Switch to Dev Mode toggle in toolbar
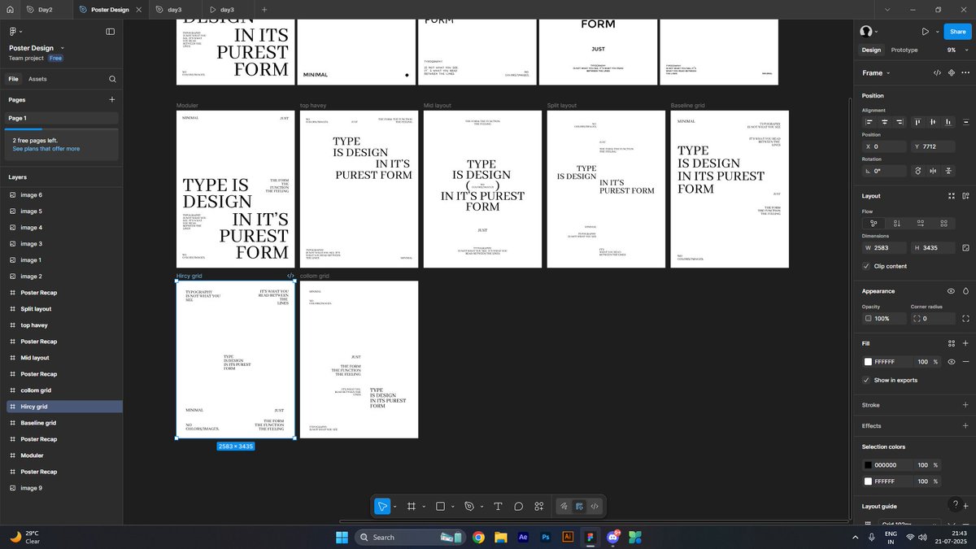 (595, 506)
